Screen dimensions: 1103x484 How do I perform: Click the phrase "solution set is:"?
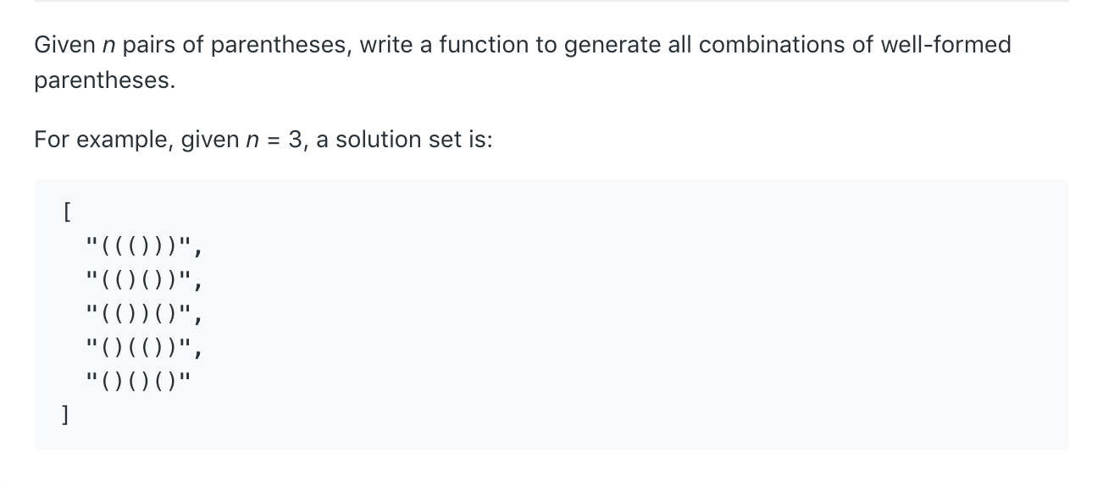[415, 140]
